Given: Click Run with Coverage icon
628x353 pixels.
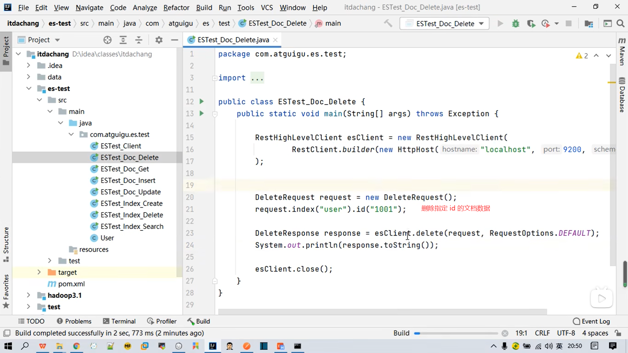Looking at the screenshot, I should (531, 24).
